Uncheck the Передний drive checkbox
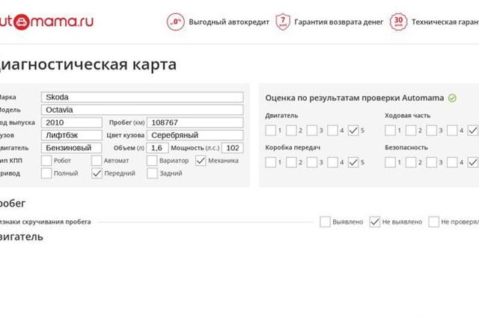 97,173
